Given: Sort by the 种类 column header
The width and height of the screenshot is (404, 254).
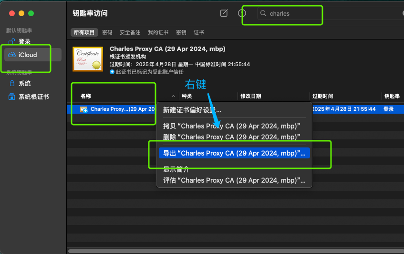Looking at the screenshot, I should [x=187, y=96].
